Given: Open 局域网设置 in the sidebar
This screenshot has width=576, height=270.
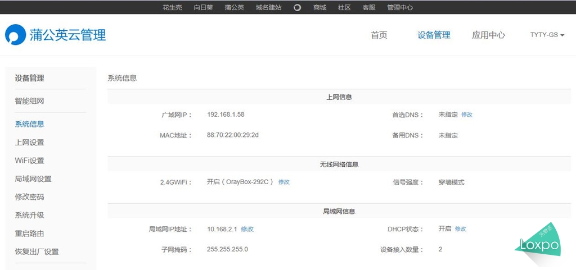Looking at the screenshot, I should pyautogui.click(x=33, y=179).
